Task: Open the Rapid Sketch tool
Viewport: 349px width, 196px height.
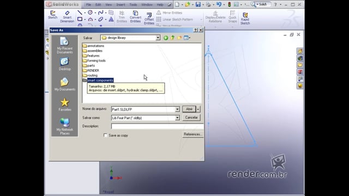Action: (x=245, y=19)
